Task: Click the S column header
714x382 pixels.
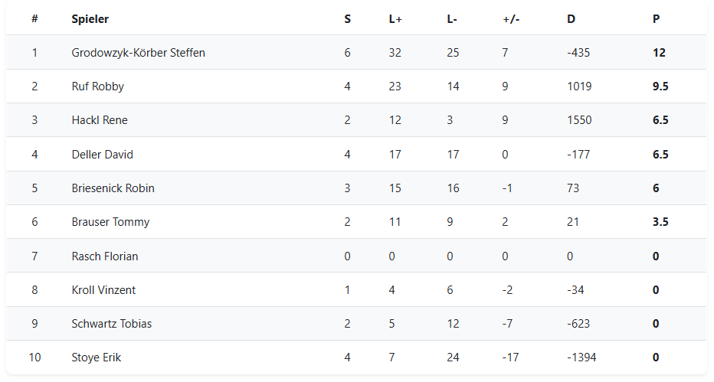Action: point(348,19)
